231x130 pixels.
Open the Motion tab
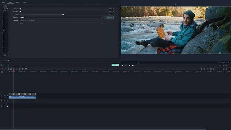[17, 3]
